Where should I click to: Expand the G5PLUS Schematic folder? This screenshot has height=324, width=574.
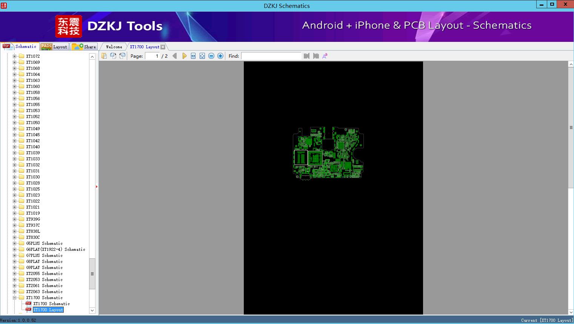[15, 243]
